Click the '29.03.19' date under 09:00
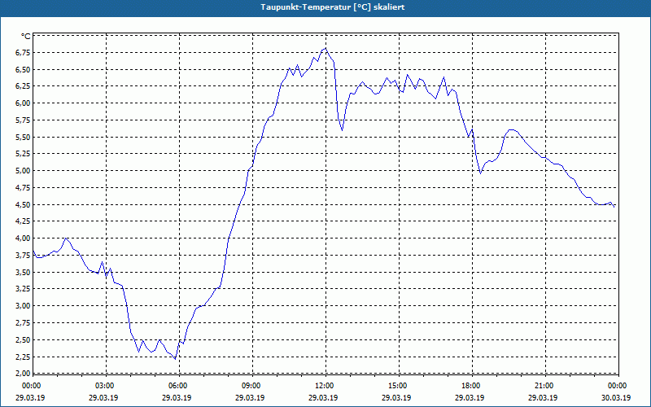Screen dimensions: 651x407 click(250, 397)
